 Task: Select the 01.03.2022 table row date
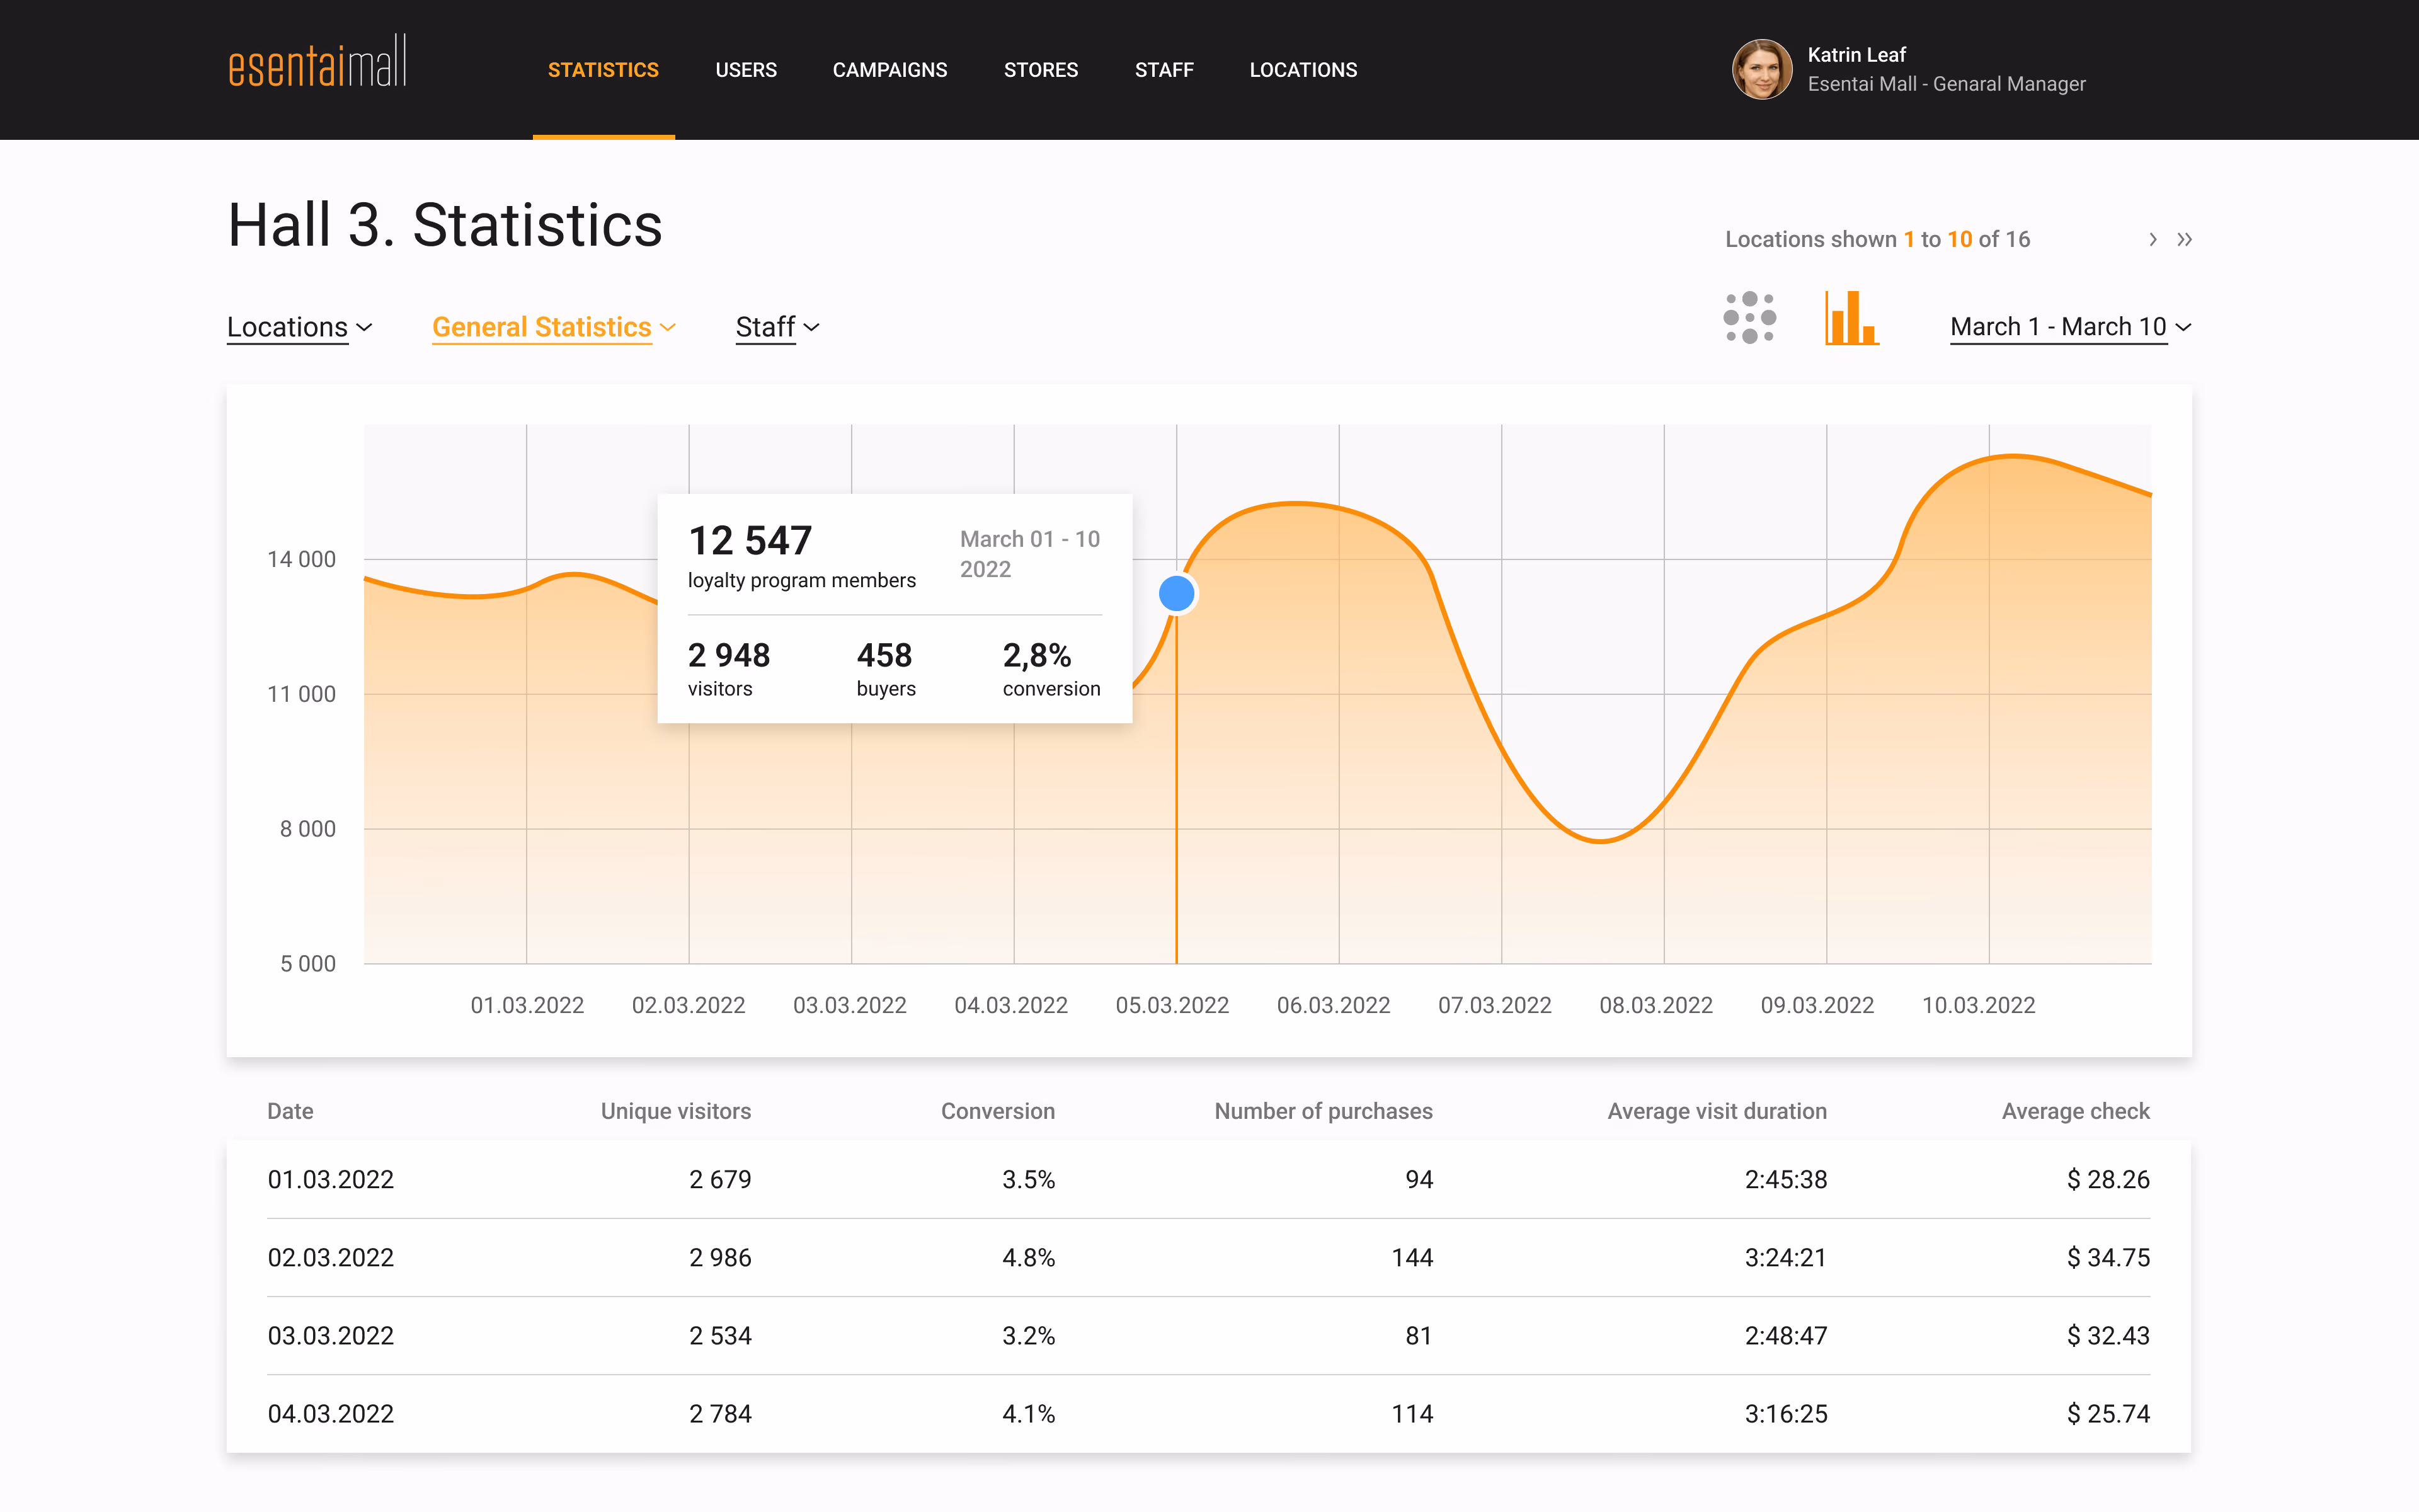[x=331, y=1179]
